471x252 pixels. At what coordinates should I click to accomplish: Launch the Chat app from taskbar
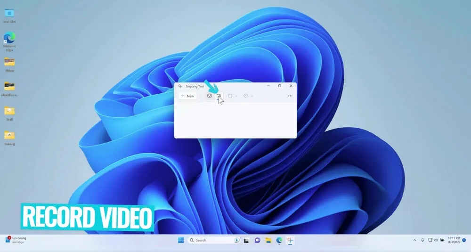pyautogui.click(x=257, y=240)
